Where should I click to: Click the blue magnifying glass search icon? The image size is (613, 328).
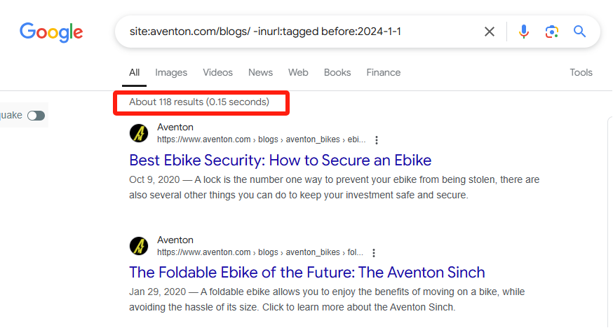point(579,32)
